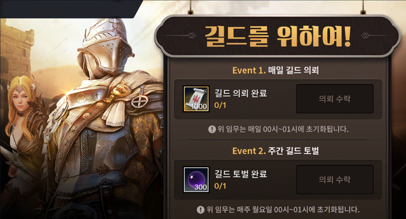Accept the weekly guild subjugation request
Screen dimensions: 406x219
click(x=334, y=179)
